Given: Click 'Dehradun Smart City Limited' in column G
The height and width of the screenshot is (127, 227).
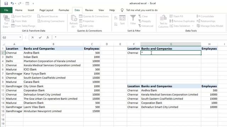Looking at the screenshot, I should click(171, 107).
